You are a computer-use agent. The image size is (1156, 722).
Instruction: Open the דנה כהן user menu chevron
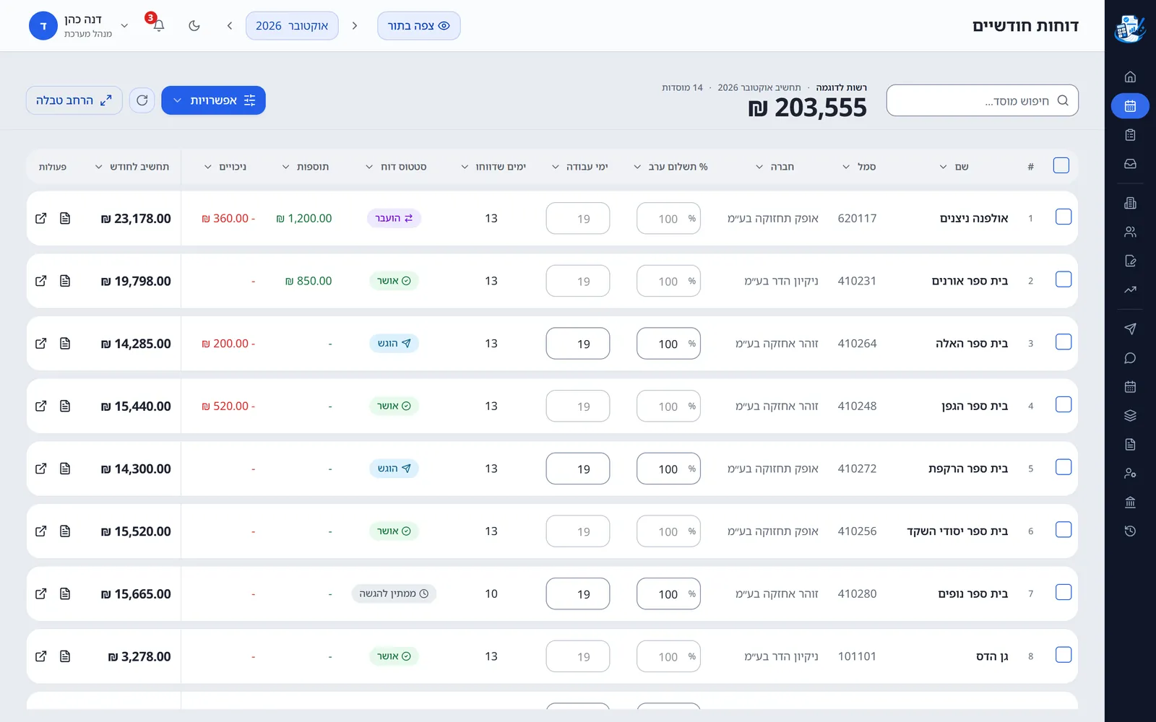124,26
